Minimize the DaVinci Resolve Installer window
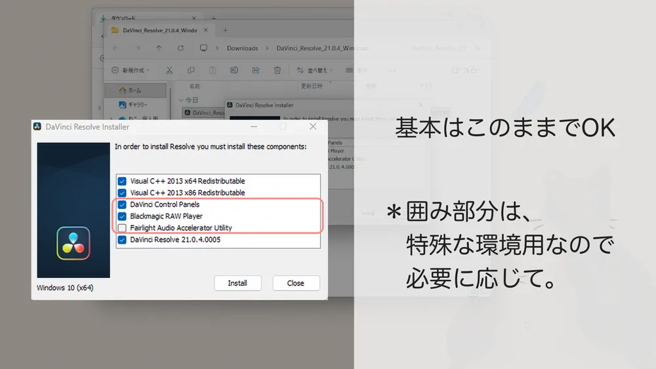The height and width of the screenshot is (369, 656). tap(254, 126)
